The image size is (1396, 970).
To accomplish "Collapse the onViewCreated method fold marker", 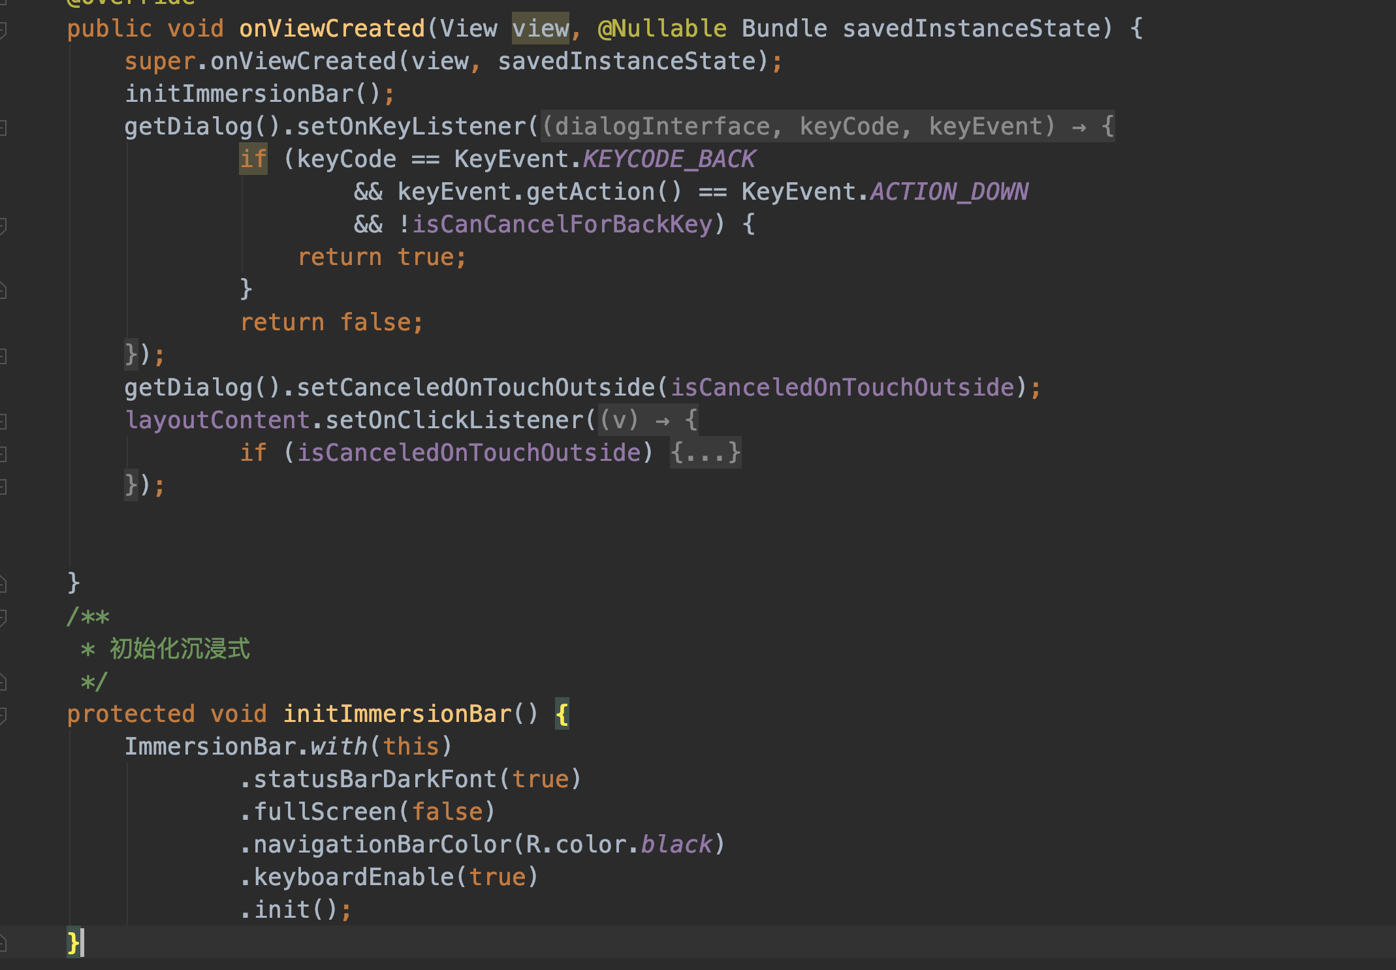I will point(3,29).
